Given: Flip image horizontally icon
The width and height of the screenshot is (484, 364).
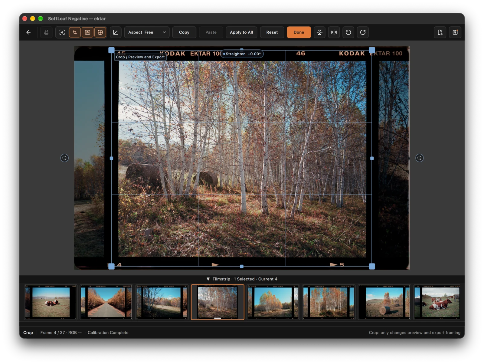Looking at the screenshot, I should (x=334, y=32).
